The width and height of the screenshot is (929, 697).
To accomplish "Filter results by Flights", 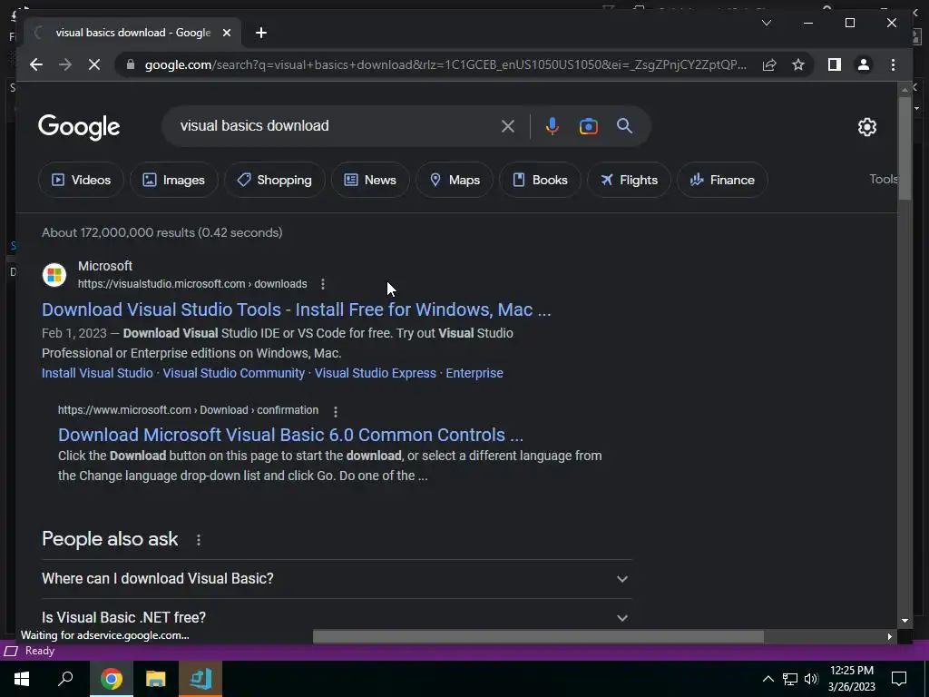I will tap(629, 180).
